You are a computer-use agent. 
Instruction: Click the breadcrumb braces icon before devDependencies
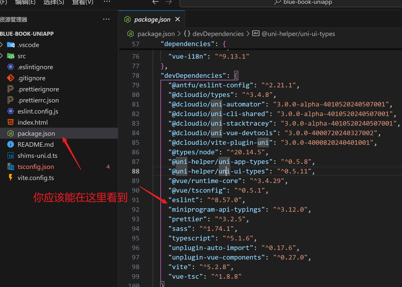point(187,33)
